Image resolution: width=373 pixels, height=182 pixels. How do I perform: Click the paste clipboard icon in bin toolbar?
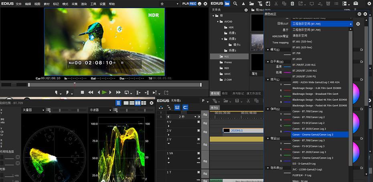click(292, 4)
